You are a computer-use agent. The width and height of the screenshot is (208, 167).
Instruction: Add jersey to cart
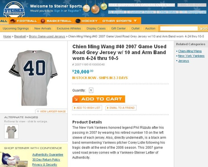[99, 99]
